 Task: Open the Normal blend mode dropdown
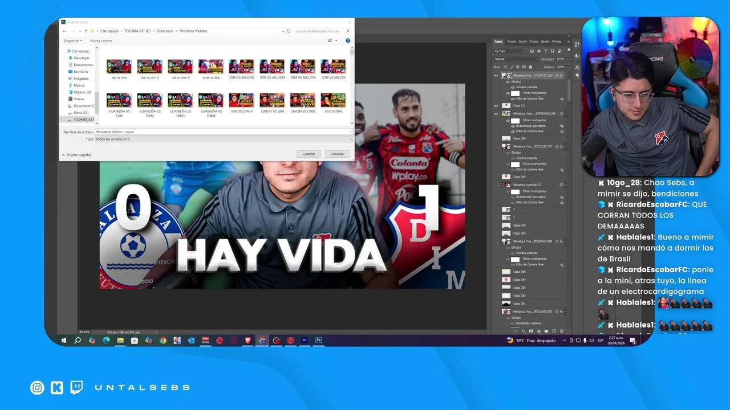(x=516, y=59)
